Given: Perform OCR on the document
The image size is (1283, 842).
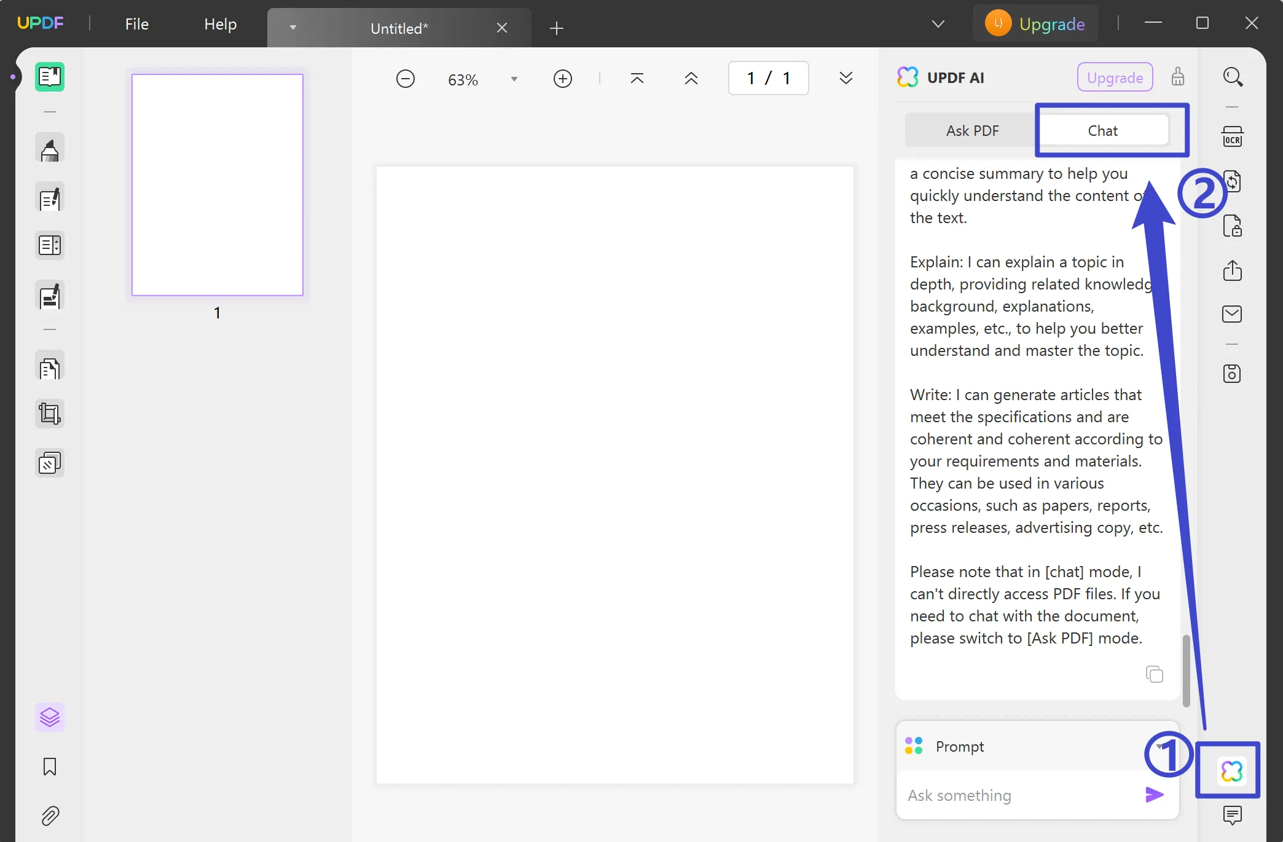Looking at the screenshot, I should [1233, 136].
